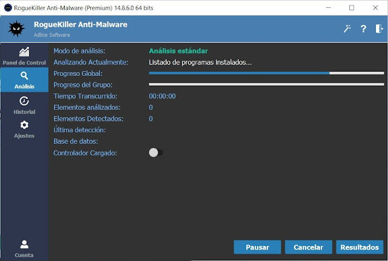Viewport: 388px width, 261px height.
Task: Click the 'Análisis estándar' mode text
Action: 178,51
